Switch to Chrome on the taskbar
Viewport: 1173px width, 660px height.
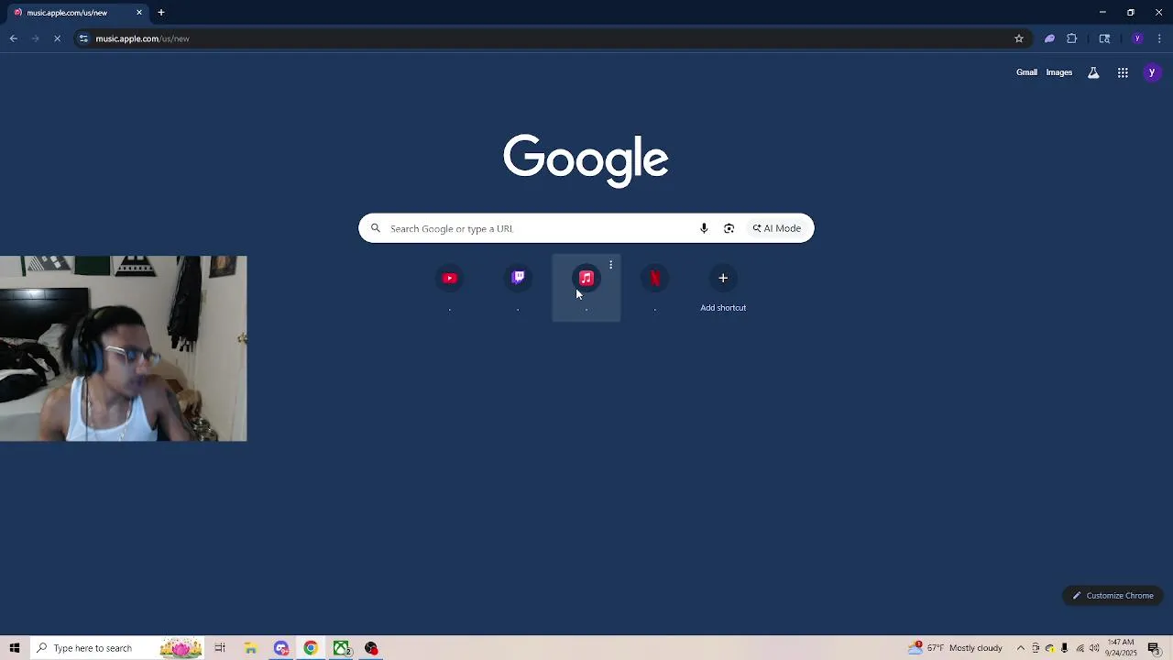311,648
